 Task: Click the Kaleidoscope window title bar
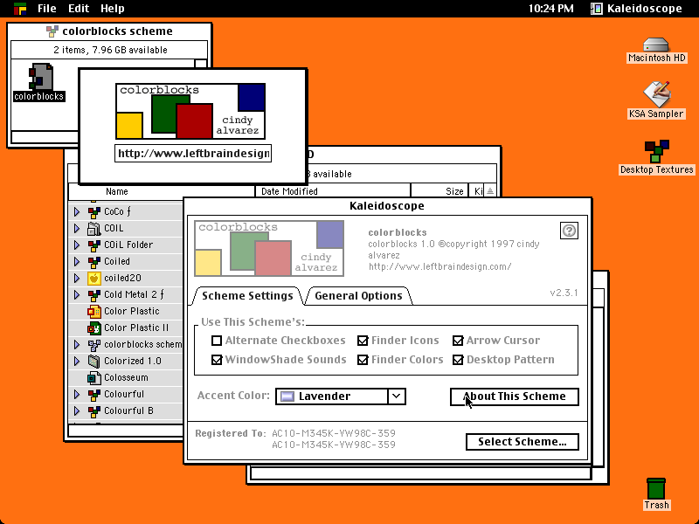click(x=387, y=206)
